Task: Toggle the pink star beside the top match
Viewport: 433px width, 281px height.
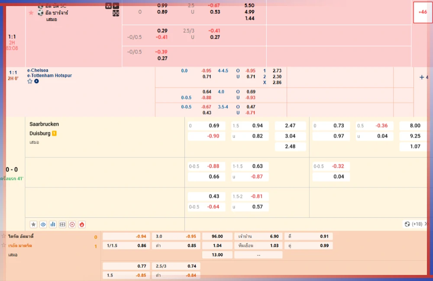Action: click(31, 13)
